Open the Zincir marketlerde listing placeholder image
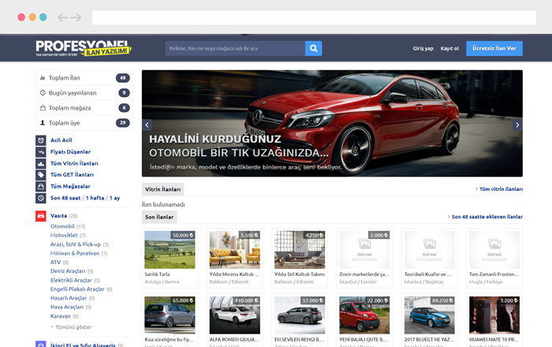The width and height of the screenshot is (552, 347). [364, 250]
